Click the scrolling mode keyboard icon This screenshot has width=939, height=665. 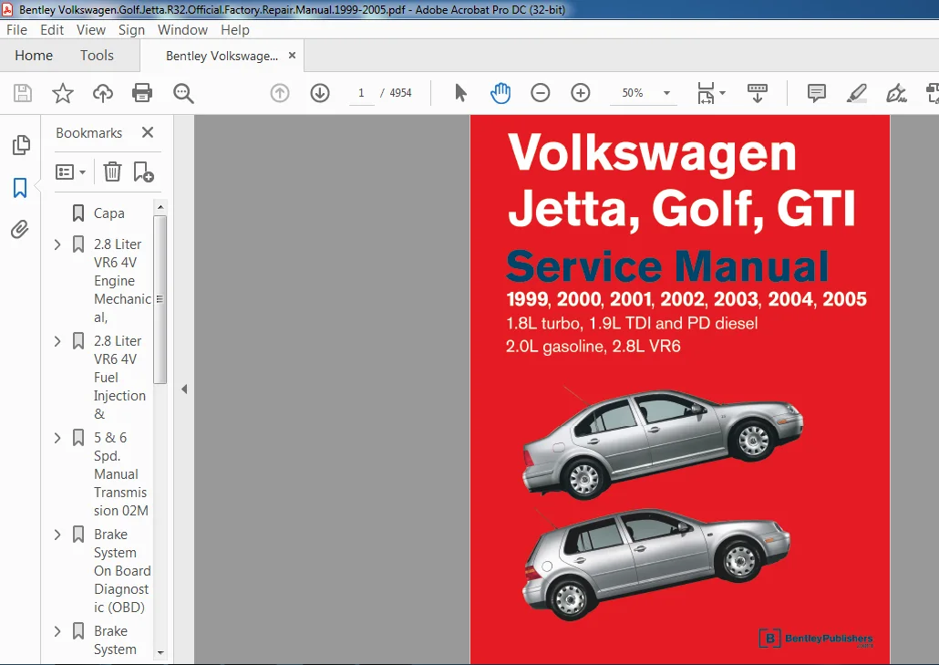tap(758, 93)
